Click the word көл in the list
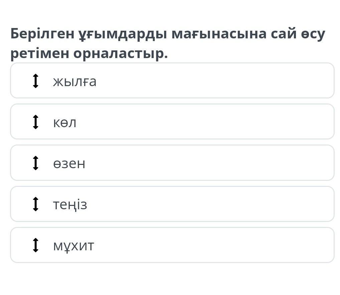Viewport: 340px width, 295px height. pos(64,123)
